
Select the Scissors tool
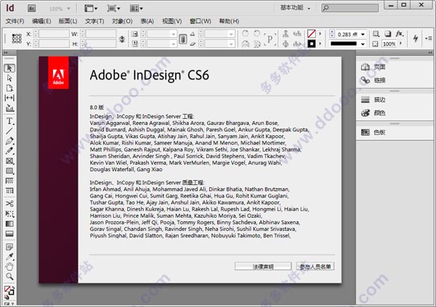coord(9,204)
